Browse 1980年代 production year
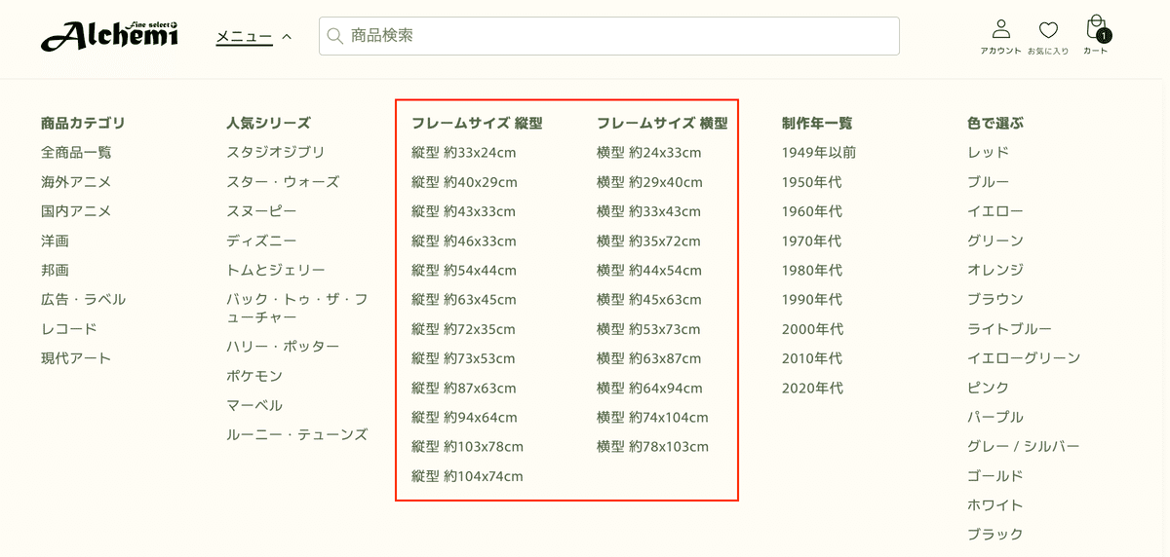The height and width of the screenshot is (557, 1170). point(811,270)
